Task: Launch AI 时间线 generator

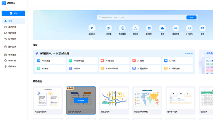Action: coord(114,61)
